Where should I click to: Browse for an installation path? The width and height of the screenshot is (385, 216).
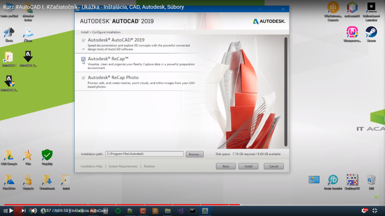[194, 154]
